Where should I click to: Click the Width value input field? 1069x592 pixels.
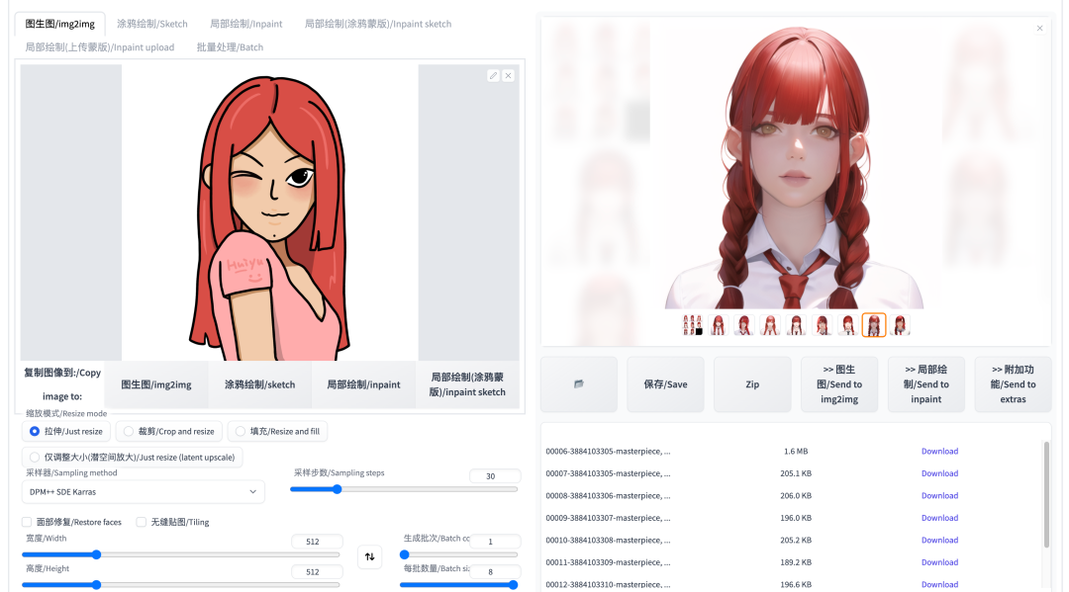pos(317,543)
